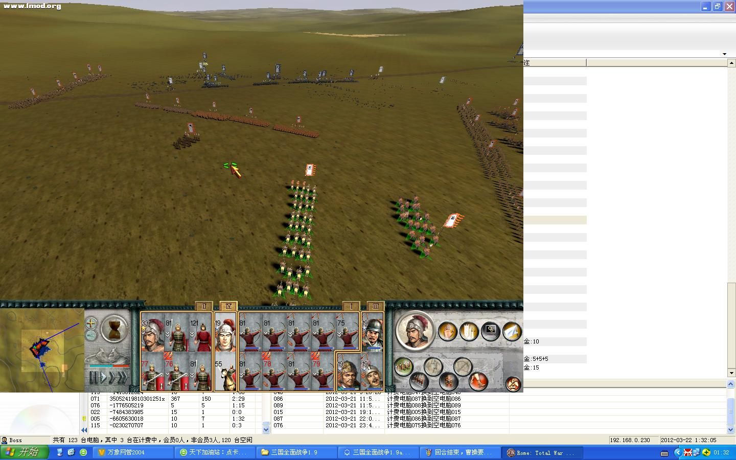736x460 pixels.
Task: Open the game options monitor icon
Action: coord(490,331)
